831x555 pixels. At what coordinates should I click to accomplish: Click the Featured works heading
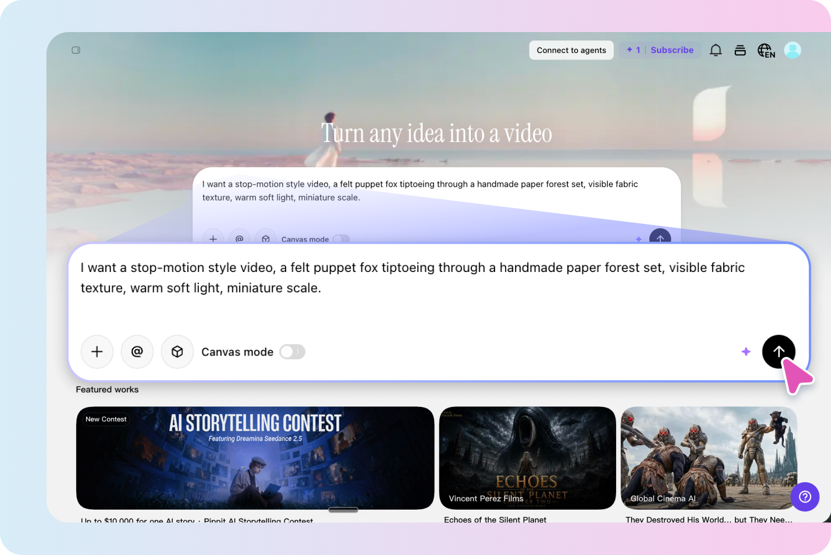pos(107,390)
